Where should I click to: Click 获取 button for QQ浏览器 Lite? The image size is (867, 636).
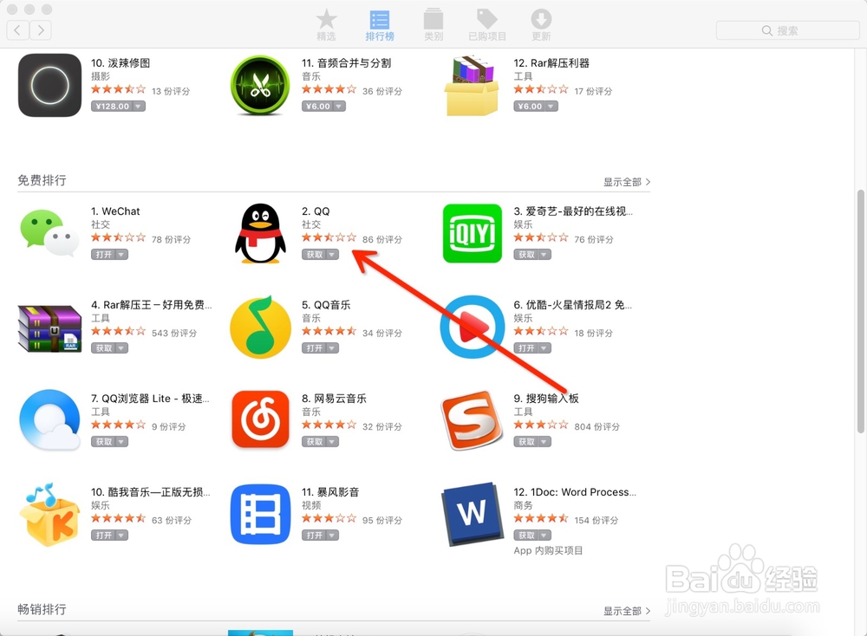[103, 442]
